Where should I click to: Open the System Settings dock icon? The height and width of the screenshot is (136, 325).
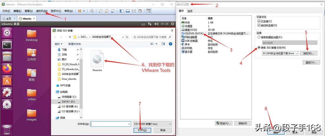tap(7, 92)
